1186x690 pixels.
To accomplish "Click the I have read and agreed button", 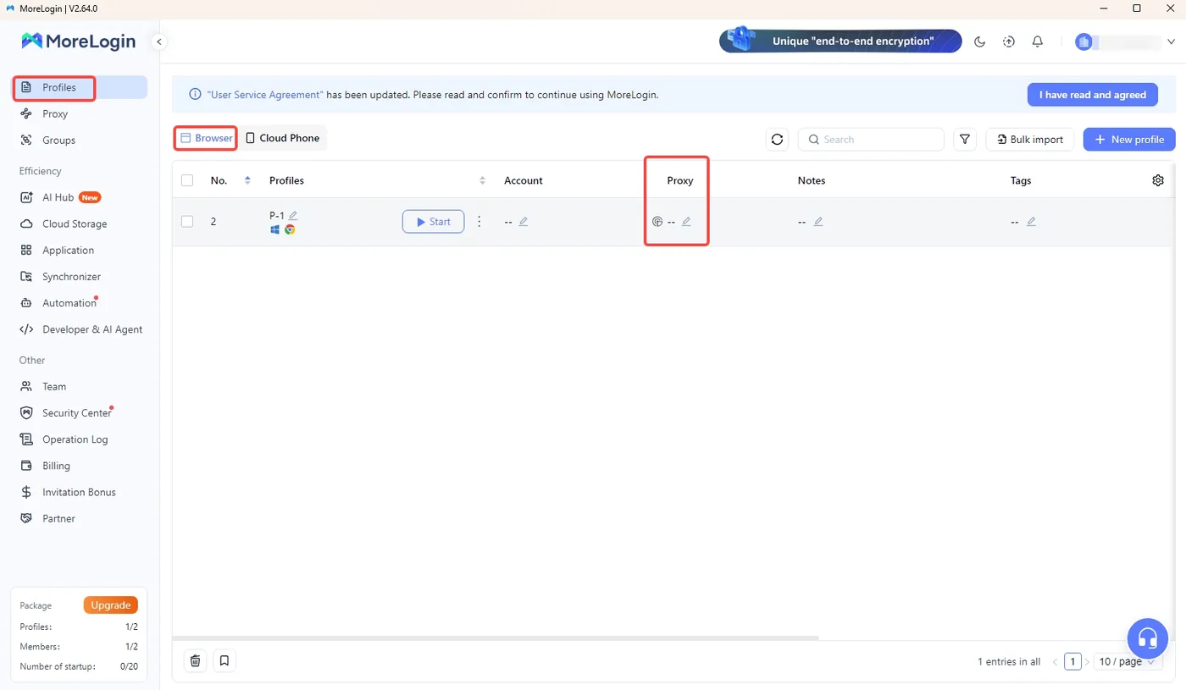I will click(1093, 95).
